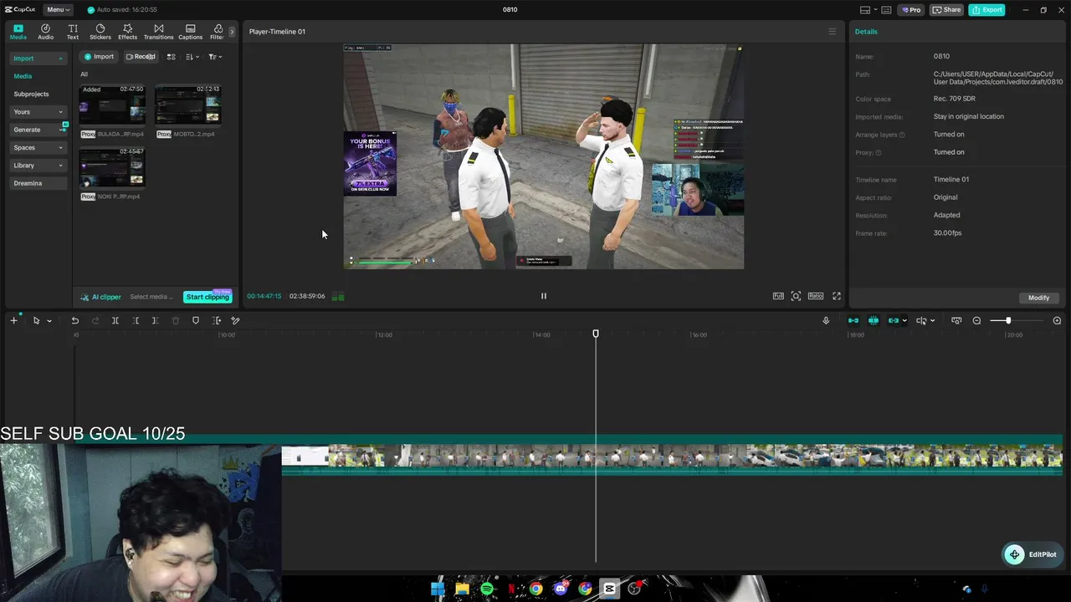Show more tabs with the right chevron
This screenshot has width=1071, height=602.
tap(232, 32)
